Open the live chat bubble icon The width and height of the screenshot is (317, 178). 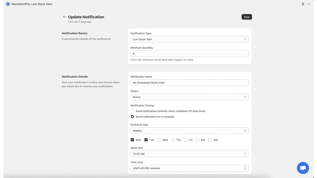[303, 168]
